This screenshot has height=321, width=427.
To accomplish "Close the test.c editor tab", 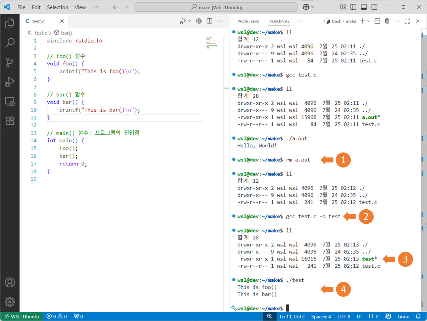I will pos(62,21).
